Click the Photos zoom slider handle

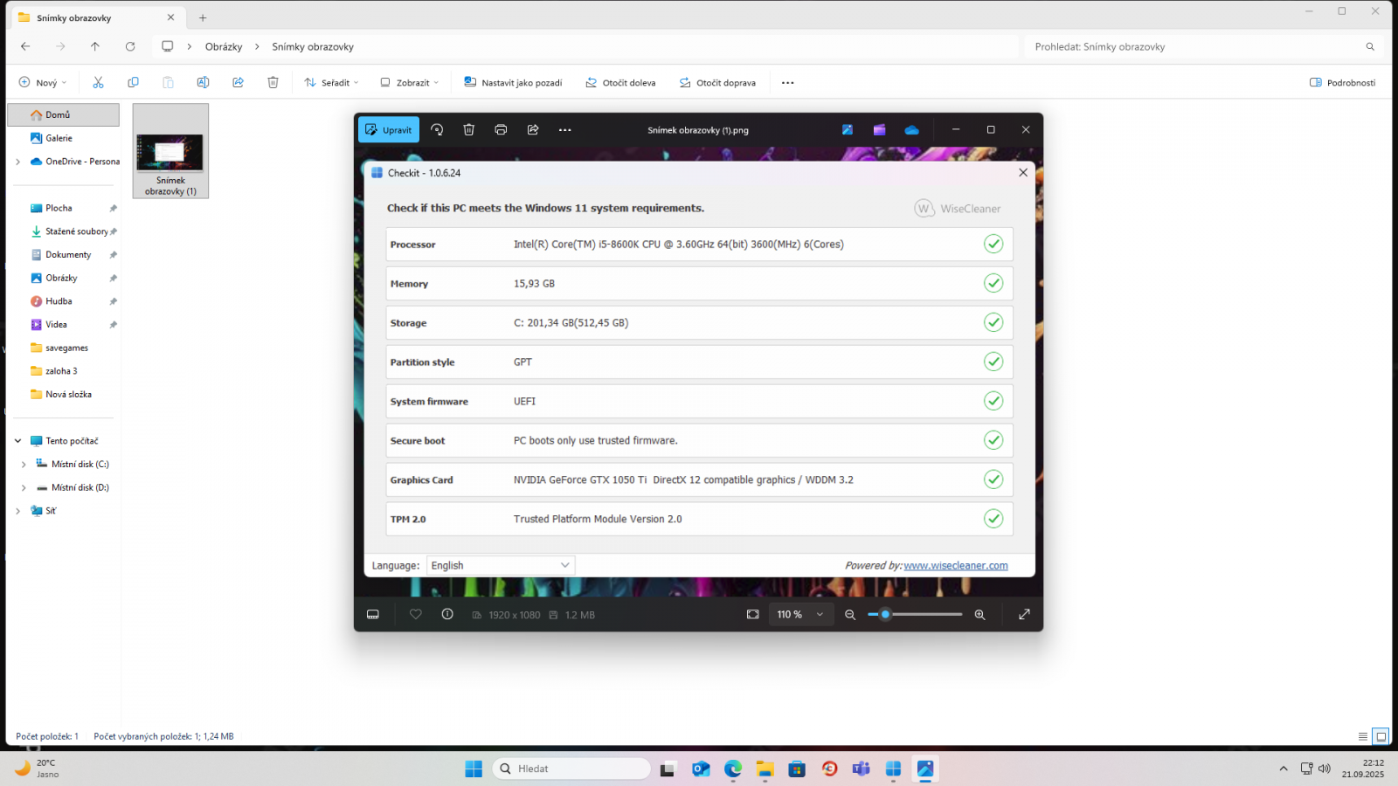click(885, 615)
